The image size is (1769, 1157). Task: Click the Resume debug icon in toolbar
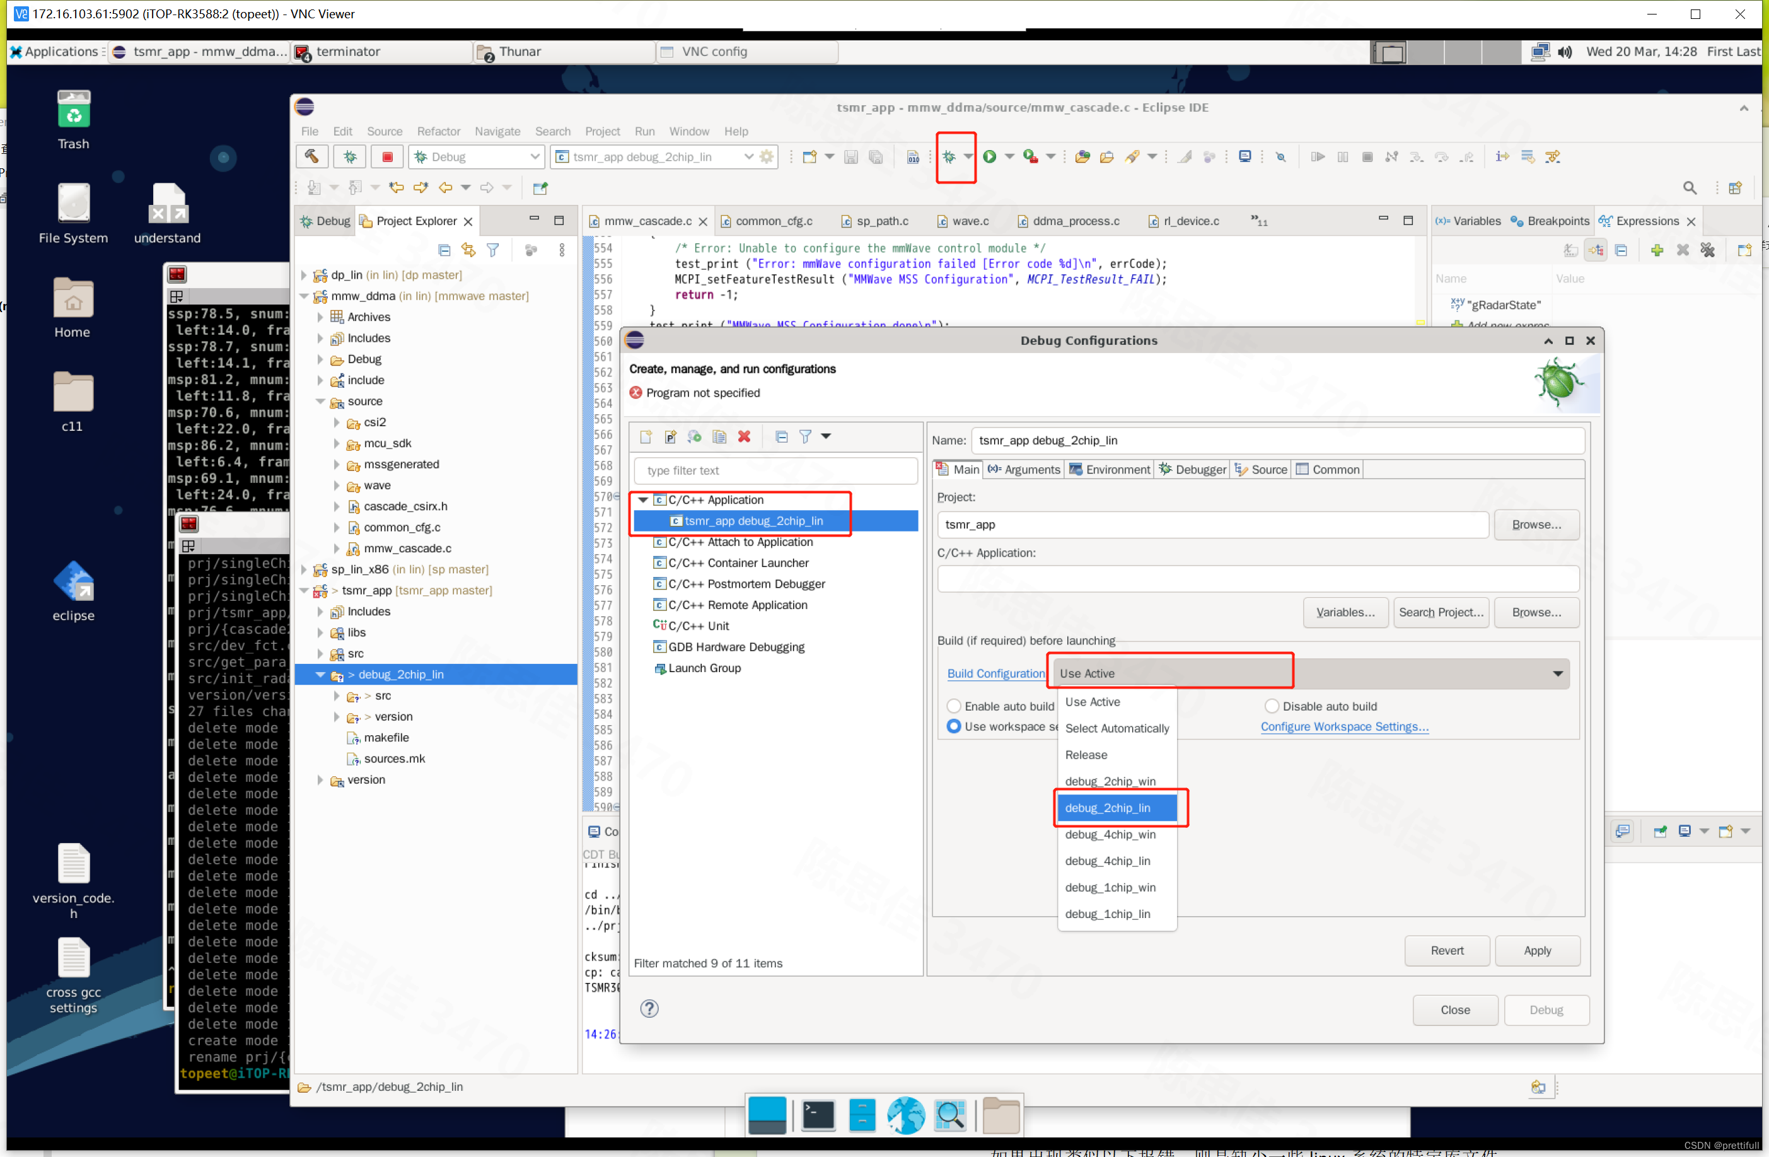[1317, 157]
